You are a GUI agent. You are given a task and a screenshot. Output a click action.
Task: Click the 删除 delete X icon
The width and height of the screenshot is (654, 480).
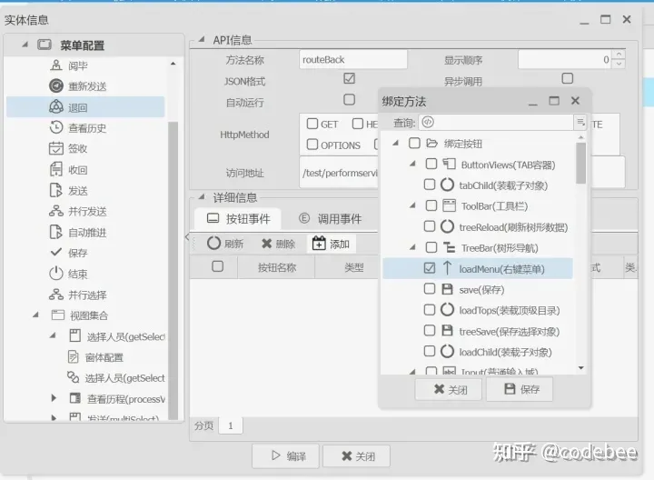[266, 244]
